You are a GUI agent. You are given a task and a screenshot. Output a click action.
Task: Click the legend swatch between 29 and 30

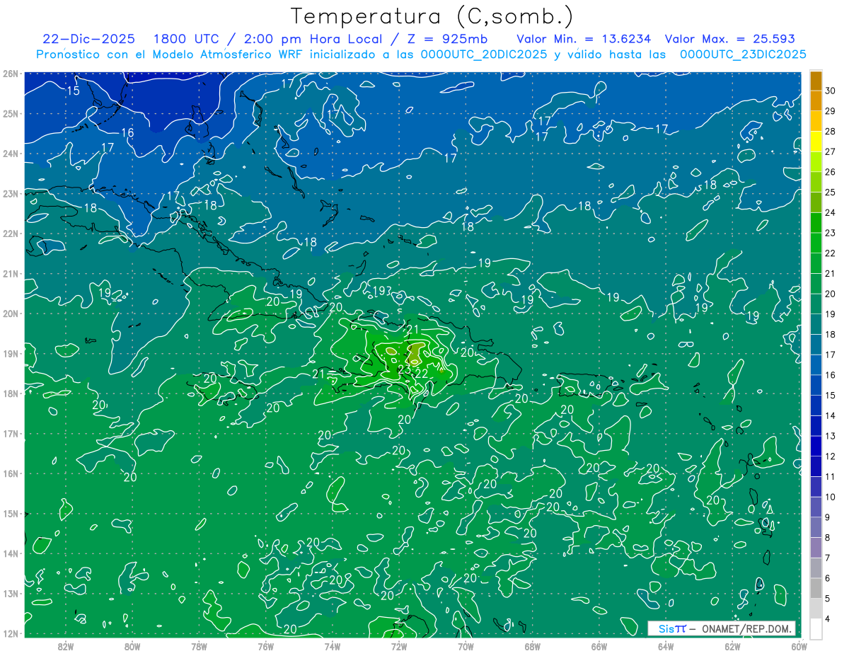coord(816,100)
